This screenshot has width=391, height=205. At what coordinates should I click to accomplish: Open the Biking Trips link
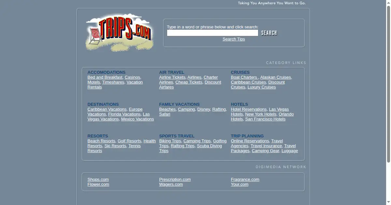[x=170, y=141]
